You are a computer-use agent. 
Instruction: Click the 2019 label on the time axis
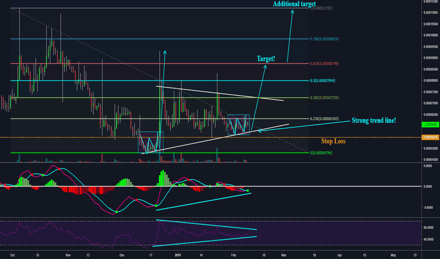click(178, 255)
